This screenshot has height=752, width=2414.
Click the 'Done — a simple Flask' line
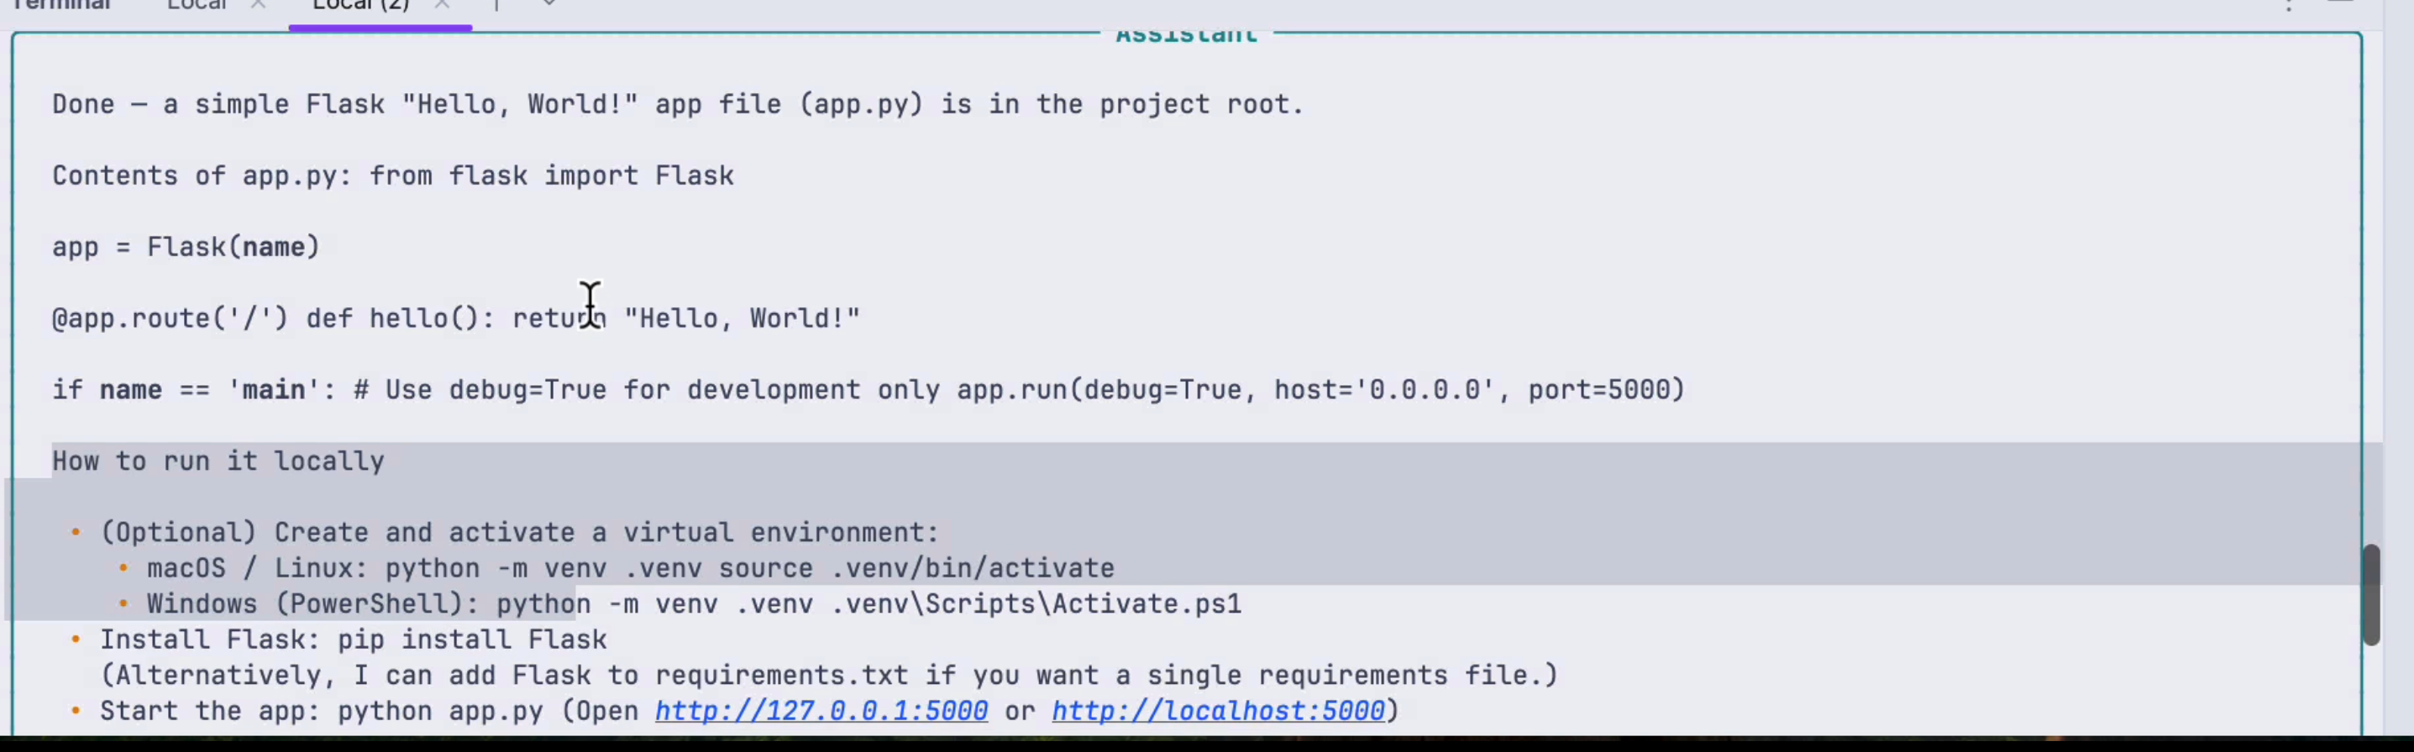pyautogui.click(x=678, y=104)
